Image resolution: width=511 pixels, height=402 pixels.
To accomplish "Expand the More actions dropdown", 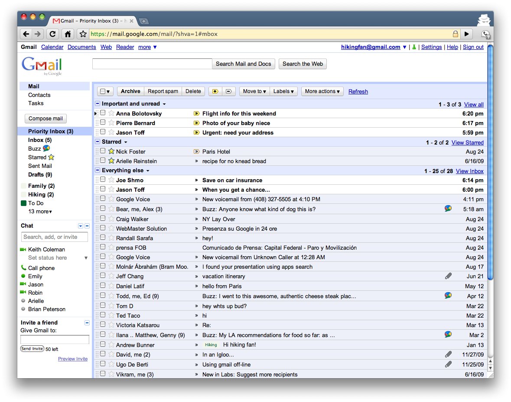I will (322, 91).
